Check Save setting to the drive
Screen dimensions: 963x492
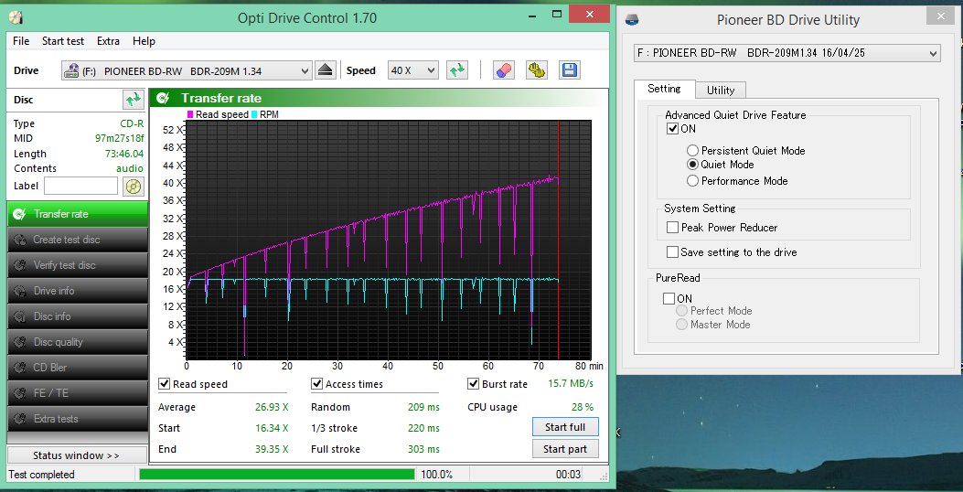click(x=672, y=251)
